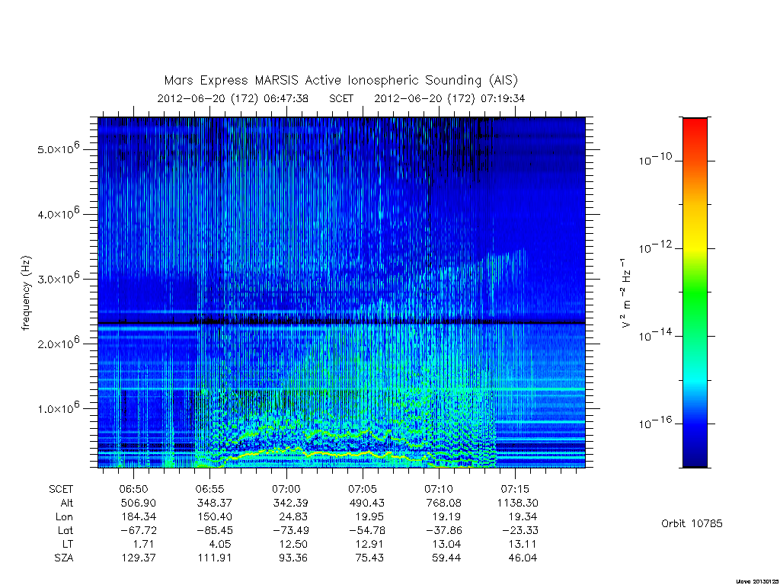Click local time value 13.04

pyautogui.click(x=446, y=544)
